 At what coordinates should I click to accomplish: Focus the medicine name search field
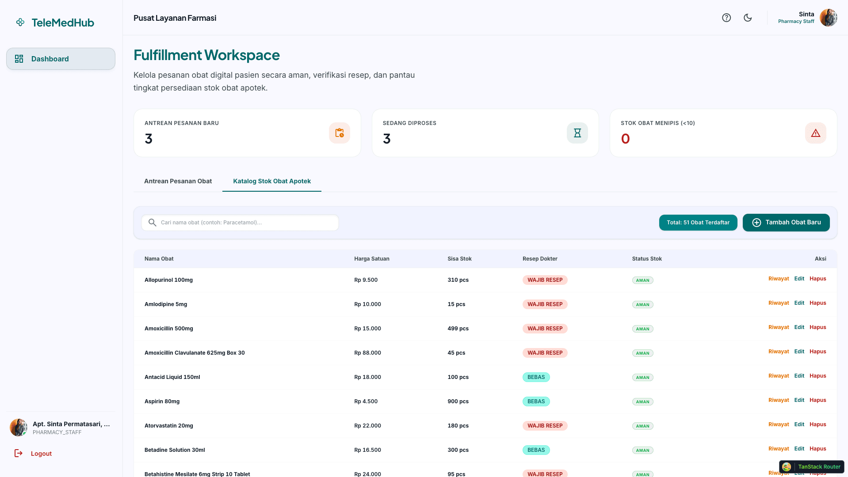point(240,223)
